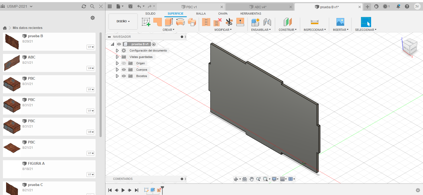This screenshot has height=195, width=423.
Task: Select the New Component assemble icon
Action: pyautogui.click(x=256, y=22)
